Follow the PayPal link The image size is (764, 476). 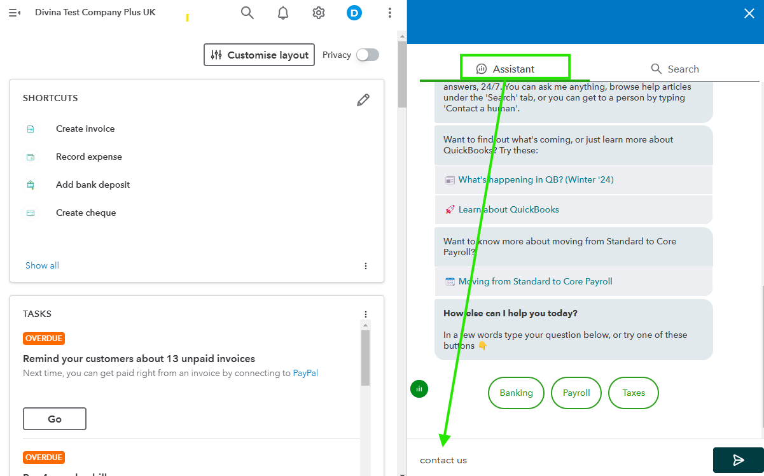305,373
